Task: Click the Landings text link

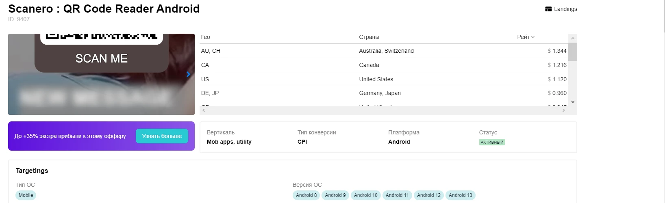Action: (565, 9)
